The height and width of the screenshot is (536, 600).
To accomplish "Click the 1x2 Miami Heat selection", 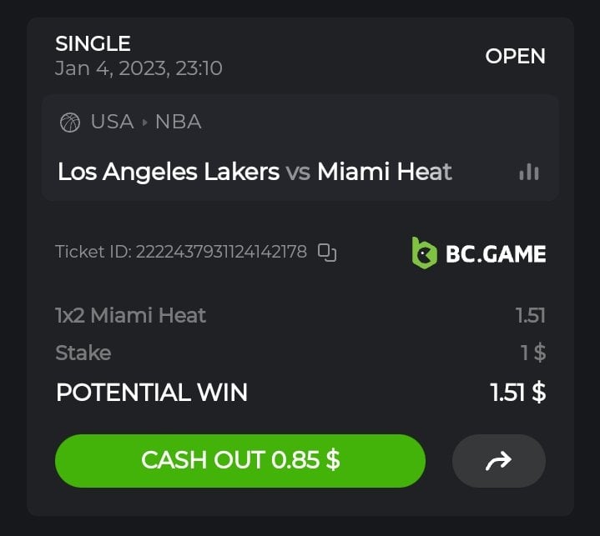I will point(130,315).
